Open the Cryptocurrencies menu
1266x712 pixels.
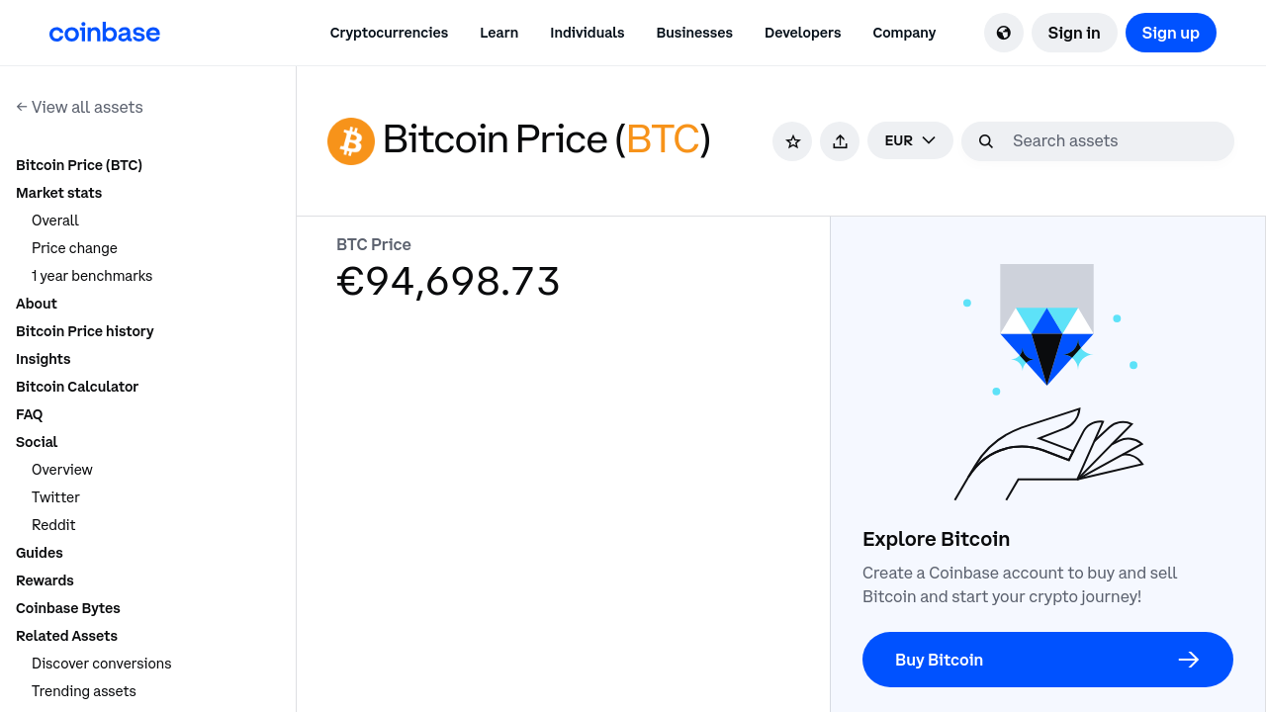coord(389,33)
